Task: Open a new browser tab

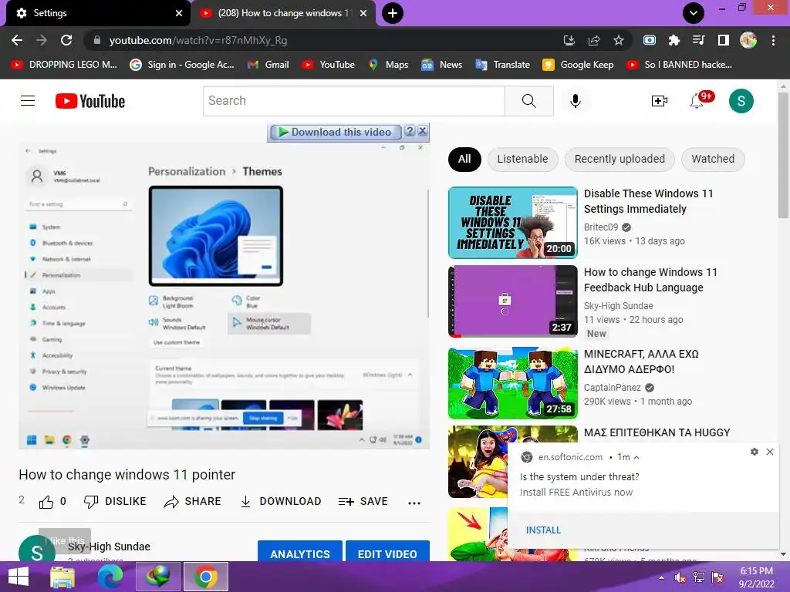Action: coord(393,13)
